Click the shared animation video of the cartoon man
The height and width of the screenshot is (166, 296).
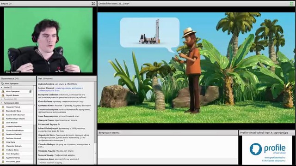coord(196,68)
